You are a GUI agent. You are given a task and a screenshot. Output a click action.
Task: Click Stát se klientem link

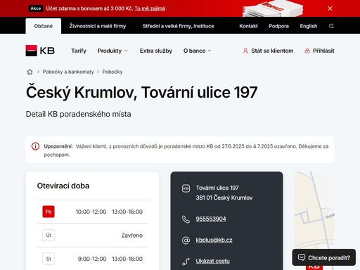point(272,51)
